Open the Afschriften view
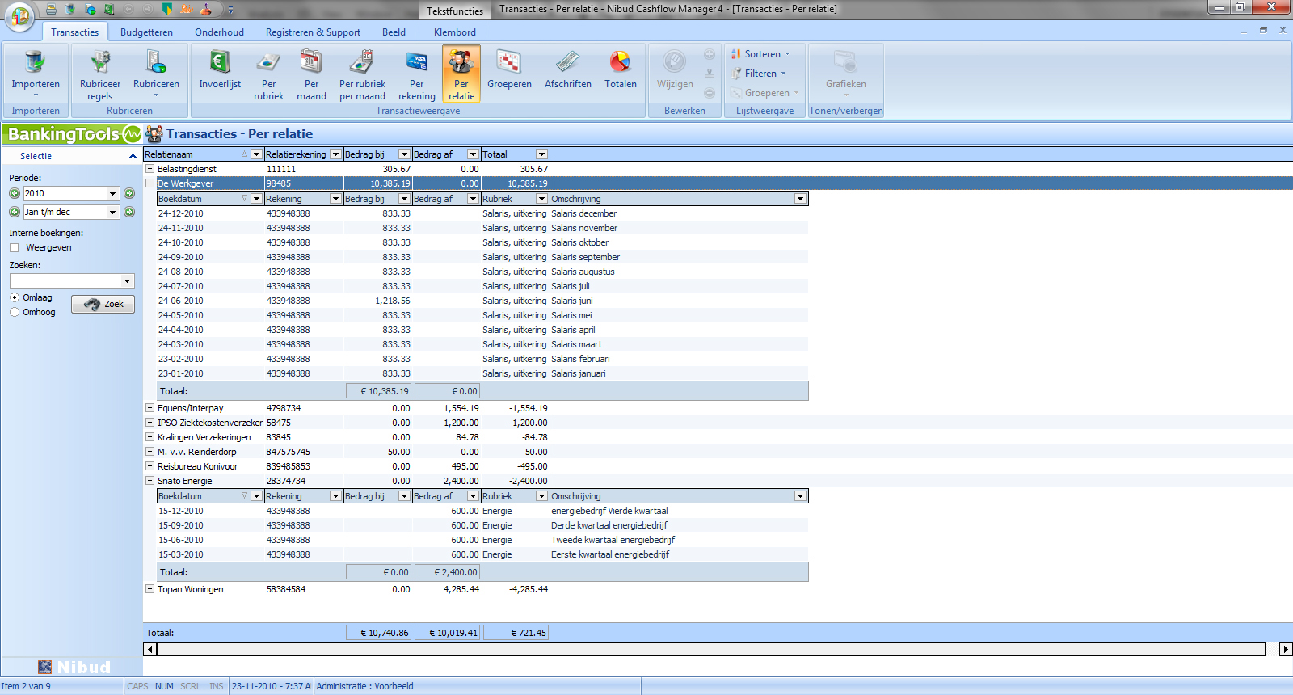The image size is (1293, 695). 567,69
